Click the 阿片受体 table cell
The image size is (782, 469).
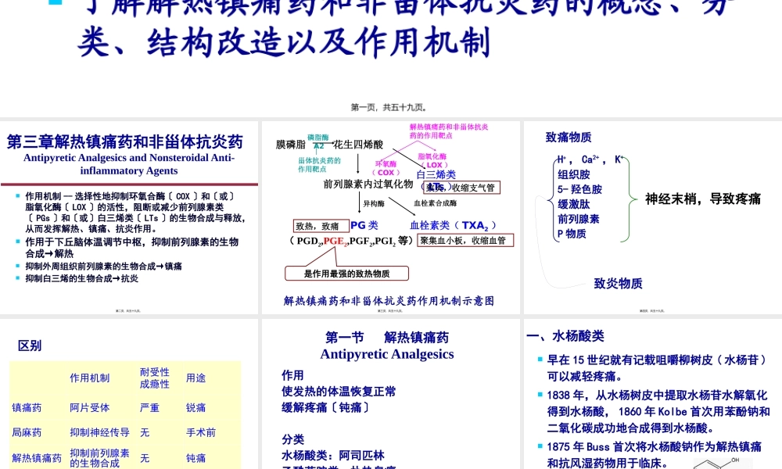(90, 408)
